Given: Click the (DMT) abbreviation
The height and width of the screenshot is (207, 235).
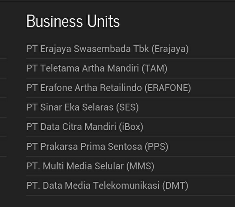Looking at the screenshot, I should 175,186.
